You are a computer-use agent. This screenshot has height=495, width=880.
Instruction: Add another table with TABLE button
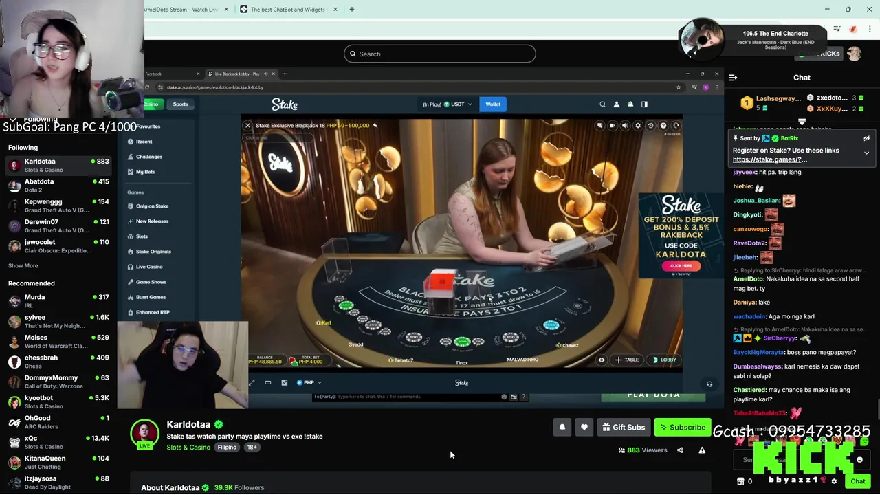(628, 360)
